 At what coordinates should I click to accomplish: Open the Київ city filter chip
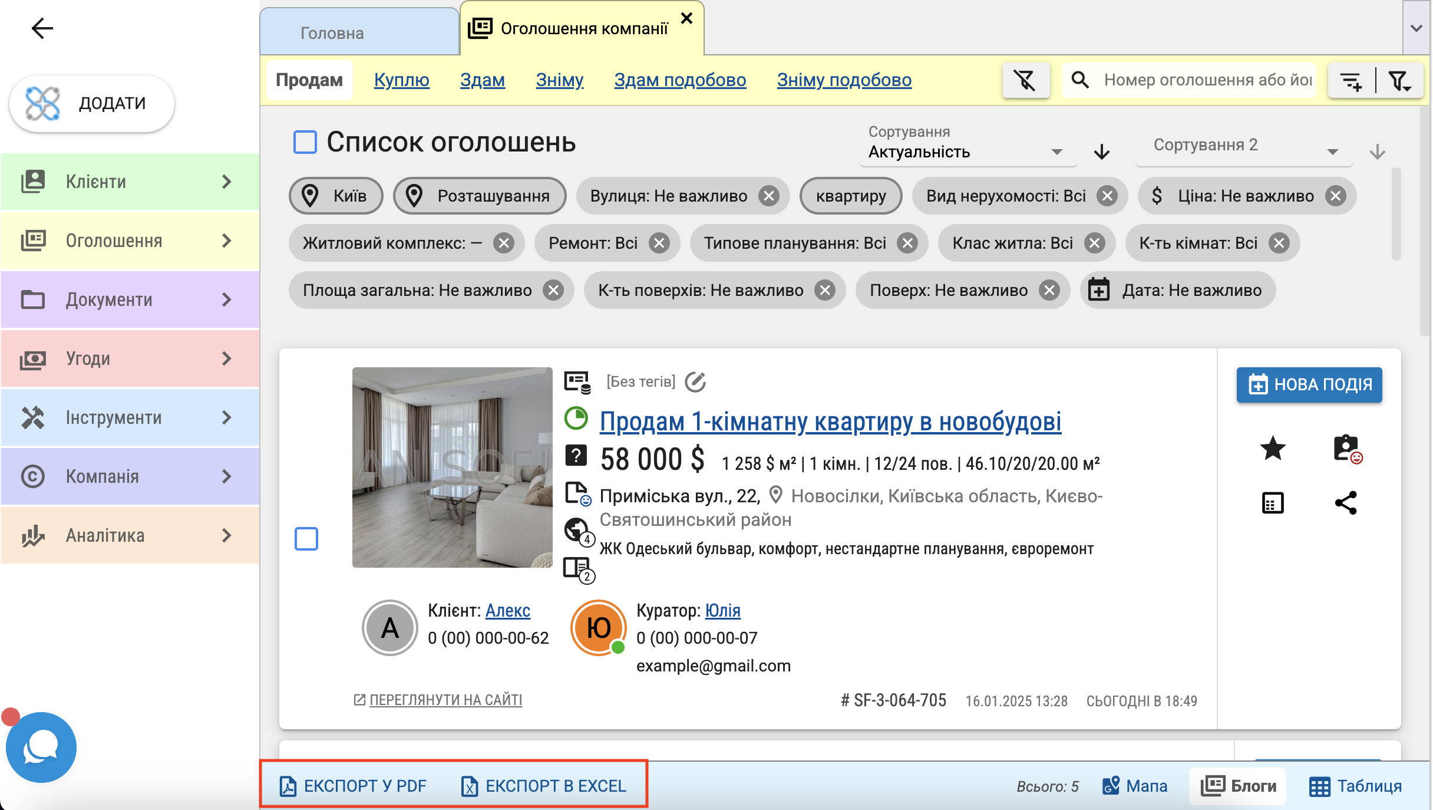pyautogui.click(x=336, y=196)
